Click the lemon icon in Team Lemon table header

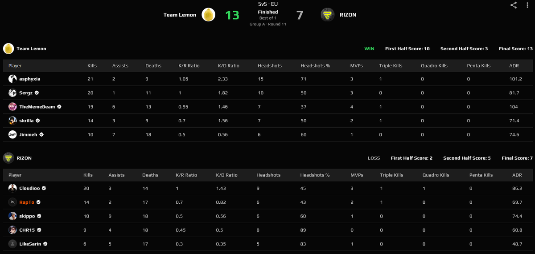[x=8, y=48]
